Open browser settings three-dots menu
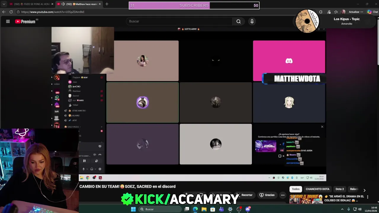The height and width of the screenshot is (213, 379). point(362,12)
